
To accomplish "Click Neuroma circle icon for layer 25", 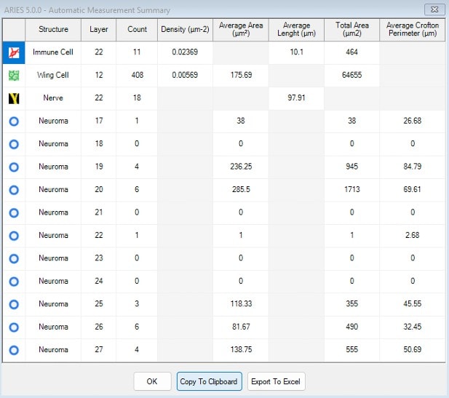I will tap(14, 304).
